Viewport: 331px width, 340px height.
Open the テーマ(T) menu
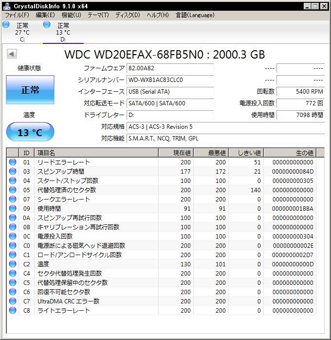[x=98, y=15]
